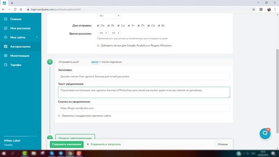Click the Ссылка на уведомлении field

[x=144, y=108]
